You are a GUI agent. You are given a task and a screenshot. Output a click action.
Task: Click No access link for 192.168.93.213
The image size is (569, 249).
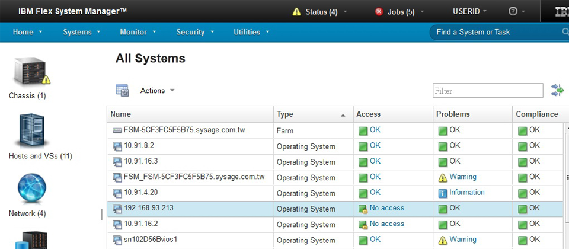(x=386, y=208)
